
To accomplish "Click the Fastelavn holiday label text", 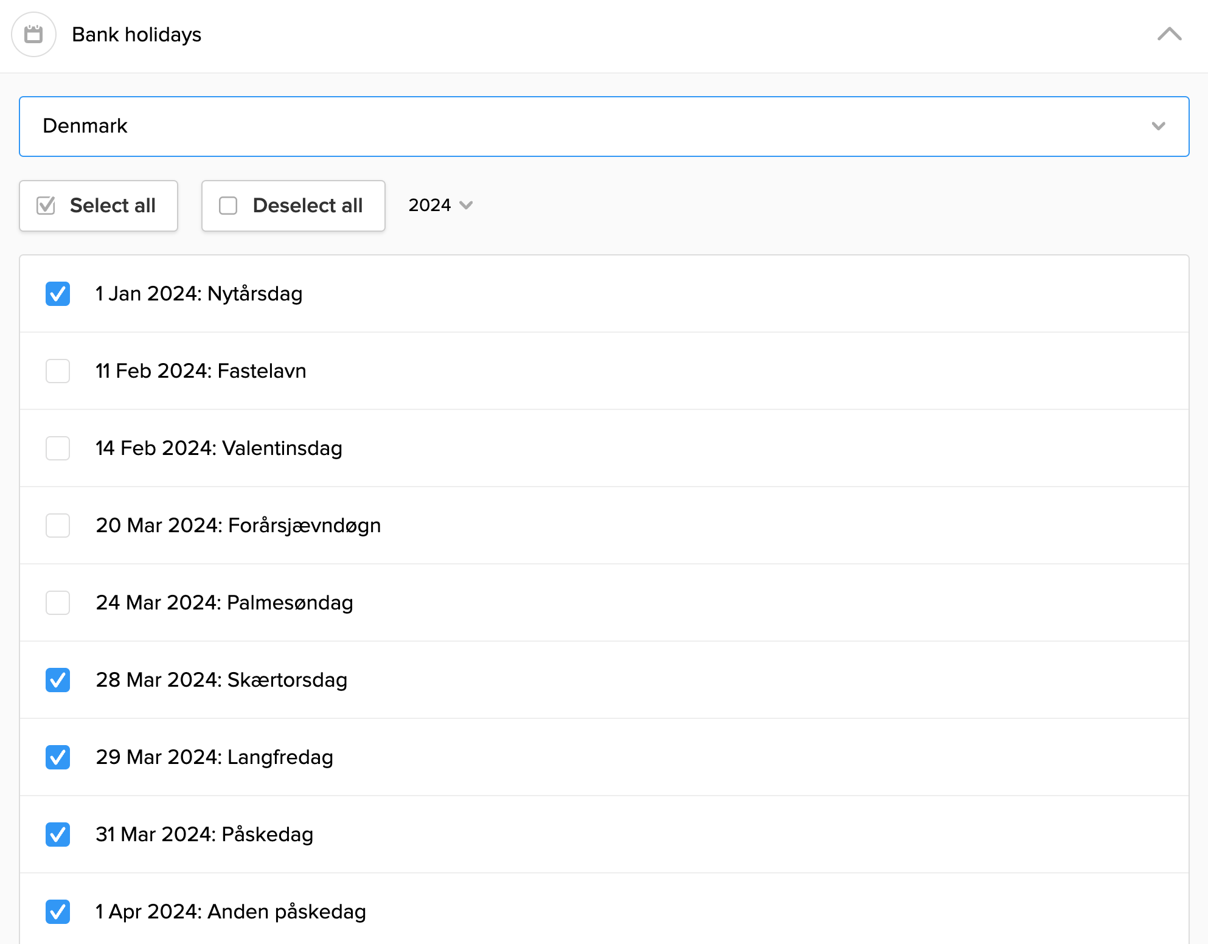I will click(x=201, y=371).
